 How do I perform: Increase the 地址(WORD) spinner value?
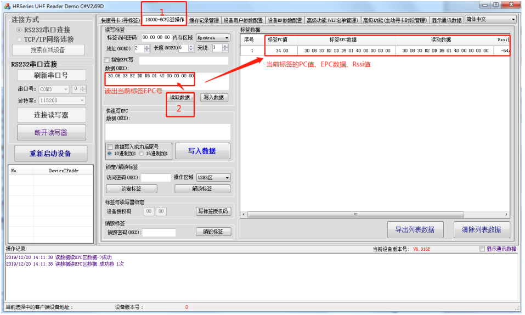pyautogui.click(x=146, y=46)
